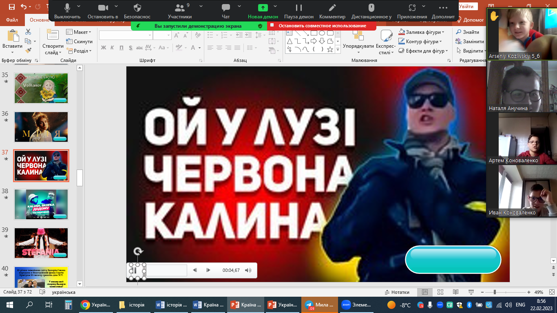This screenshot has width=557, height=313.
Task: Open Експрес-стилі quick styles
Action: (x=385, y=42)
